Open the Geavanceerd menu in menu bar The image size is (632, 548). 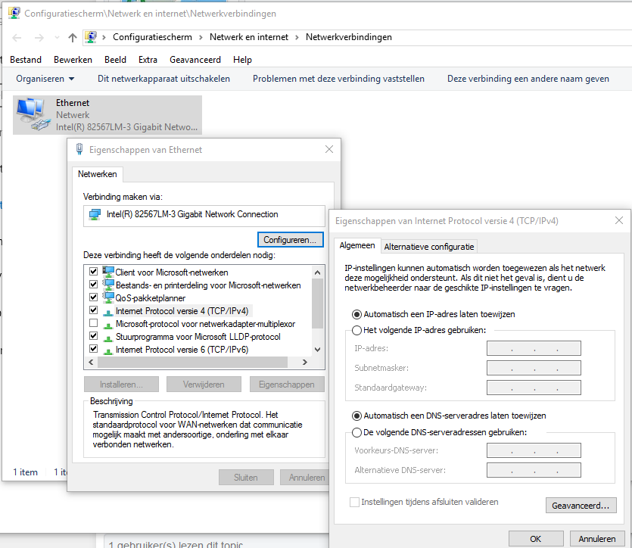pos(195,60)
